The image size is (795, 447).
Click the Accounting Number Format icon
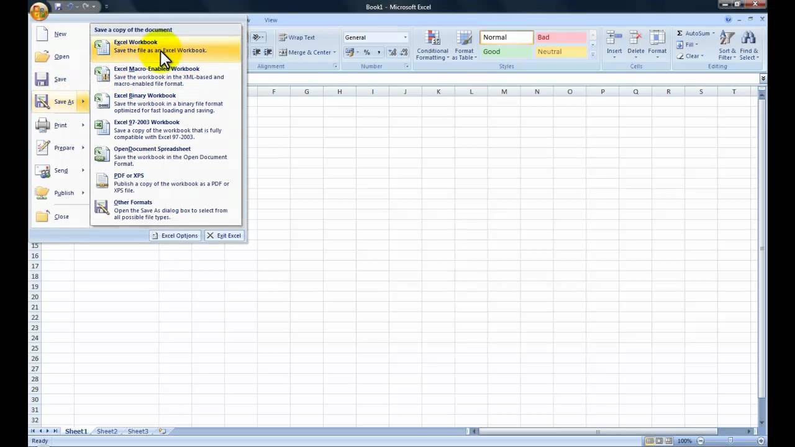coord(350,52)
